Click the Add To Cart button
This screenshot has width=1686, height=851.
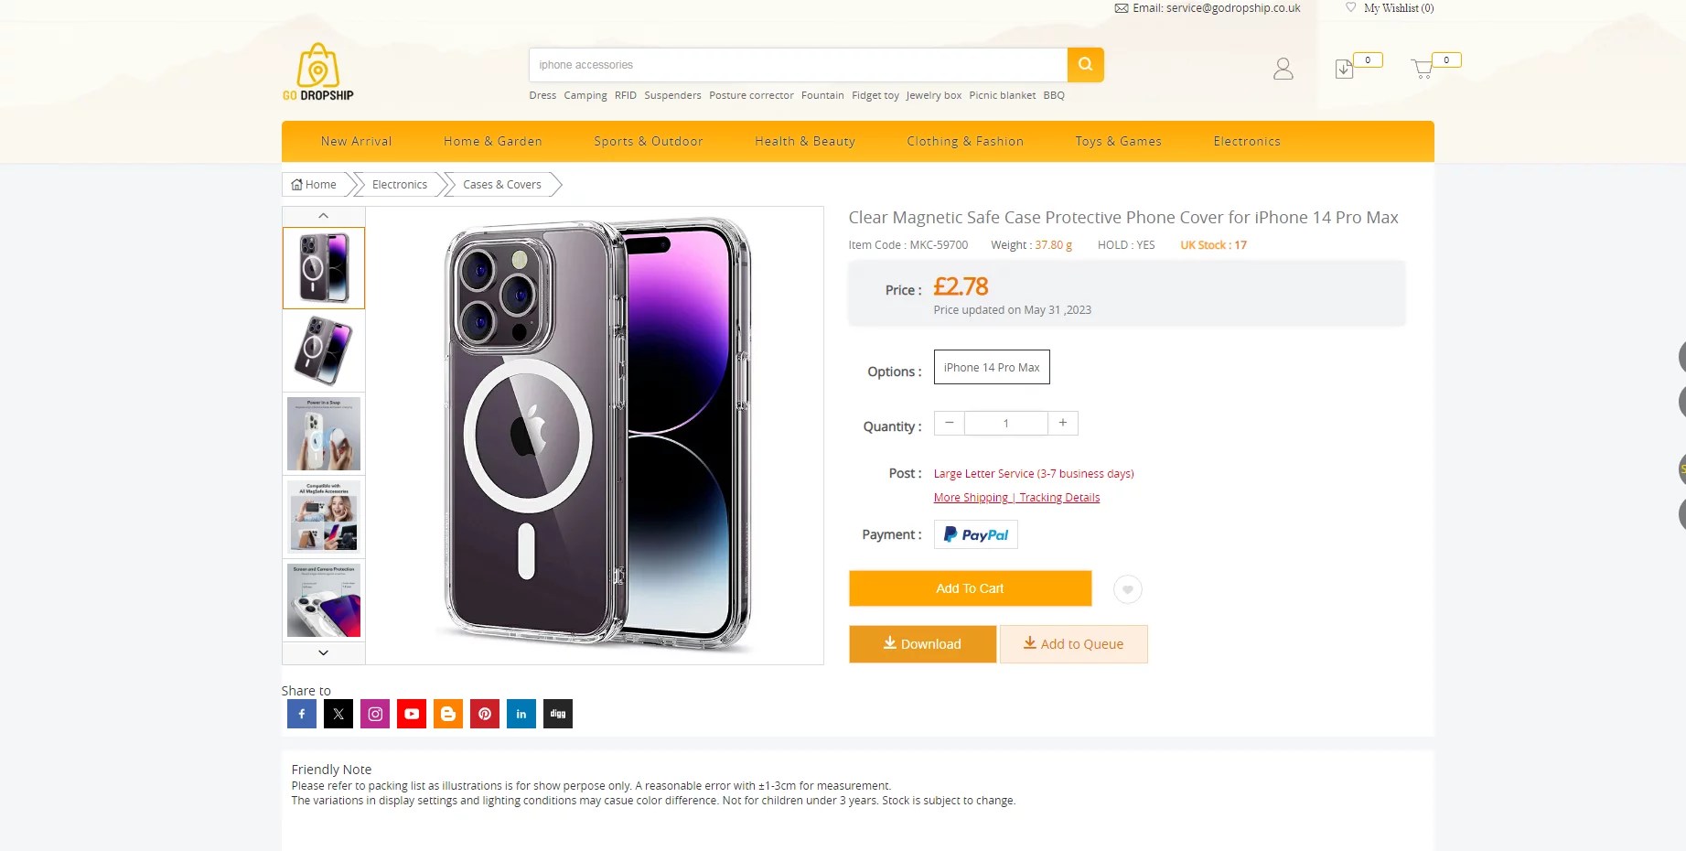coord(969,588)
